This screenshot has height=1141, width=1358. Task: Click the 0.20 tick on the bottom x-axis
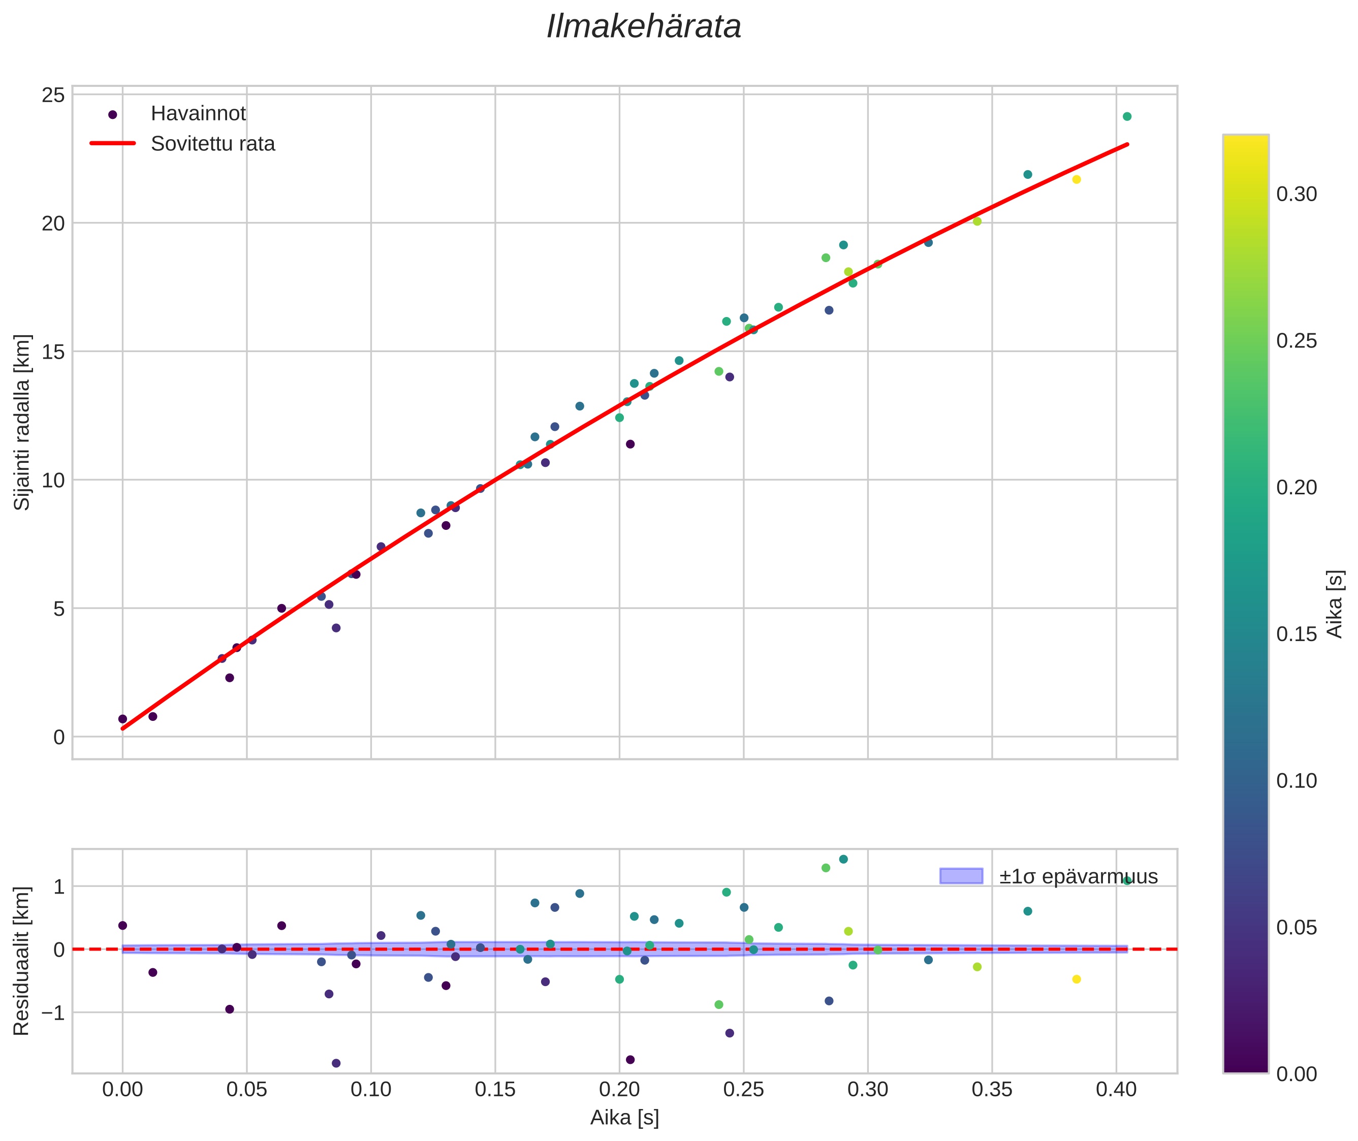coord(619,1089)
